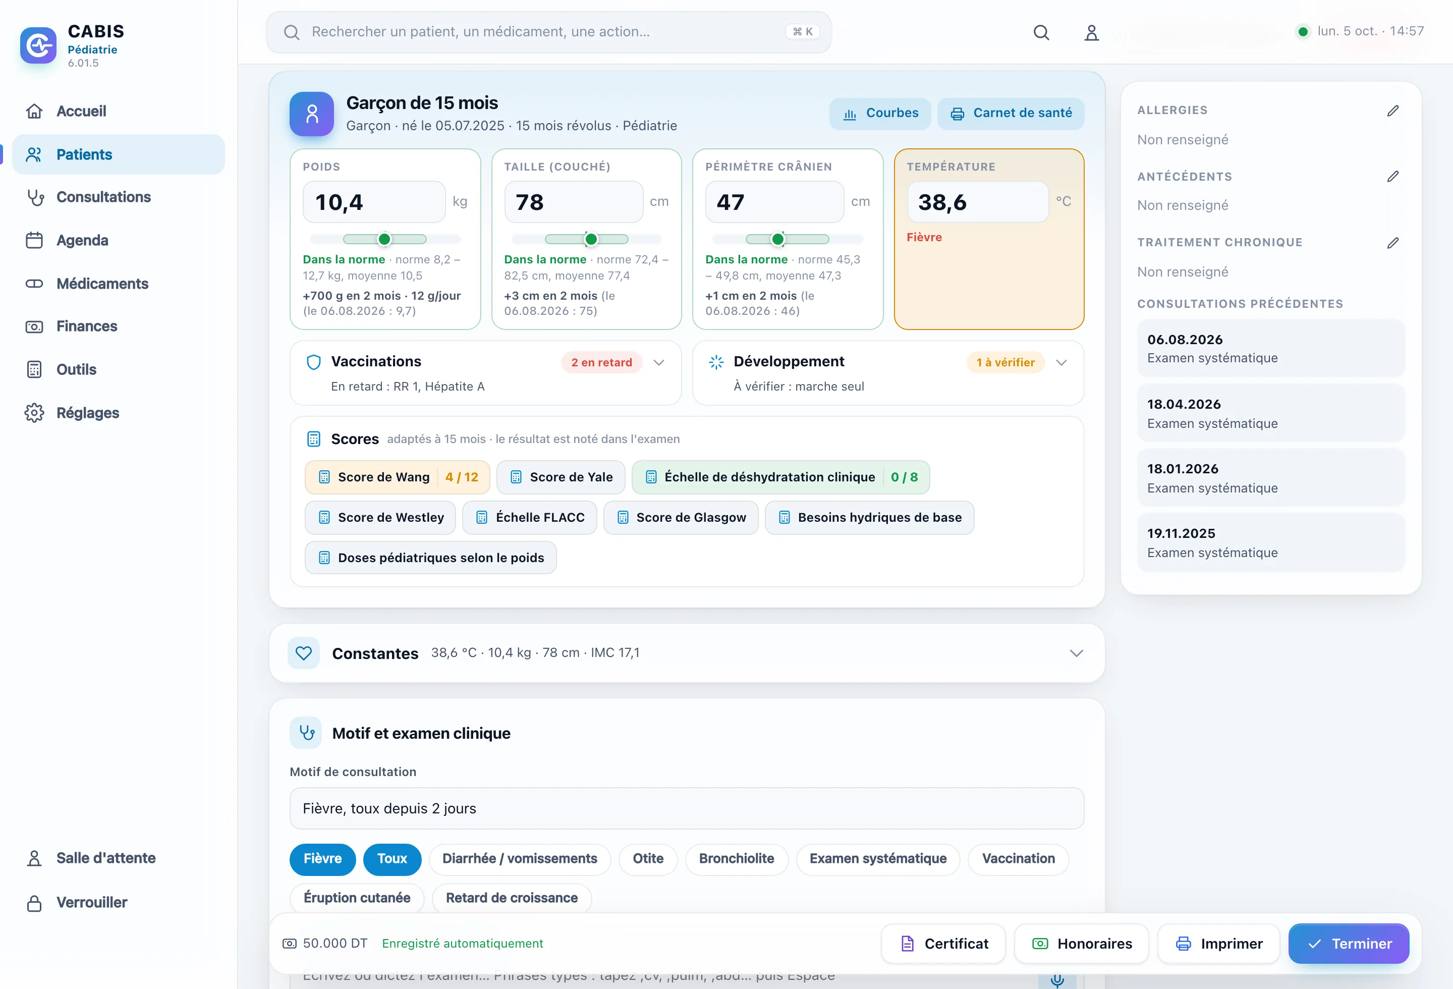Screen dimensions: 1453x989
Task: Click the Poids norm range slider
Action: 385,239
